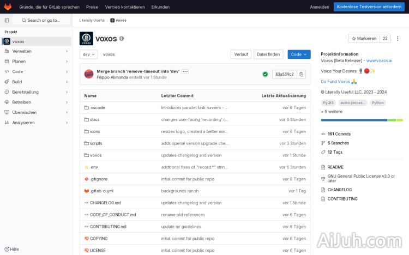Open the Code dropdown button
Screen dimensions: 409x255
(x=299, y=54)
